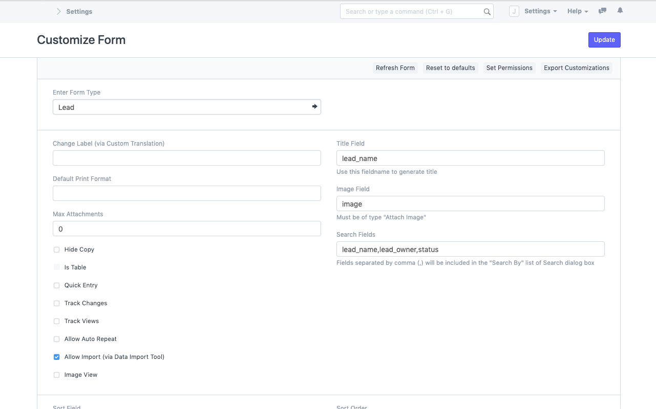
Task: Click Reset to defaults button
Action: pyautogui.click(x=450, y=68)
